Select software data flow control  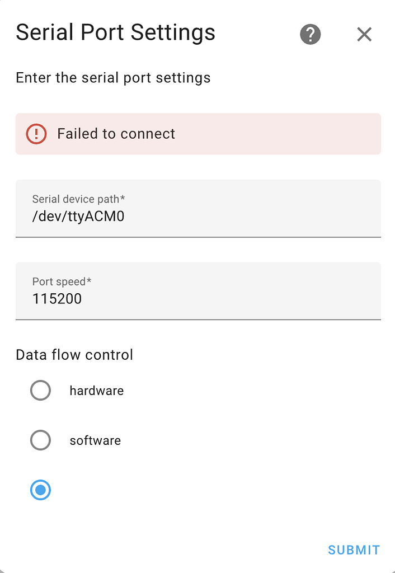pyautogui.click(x=40, y=440)
